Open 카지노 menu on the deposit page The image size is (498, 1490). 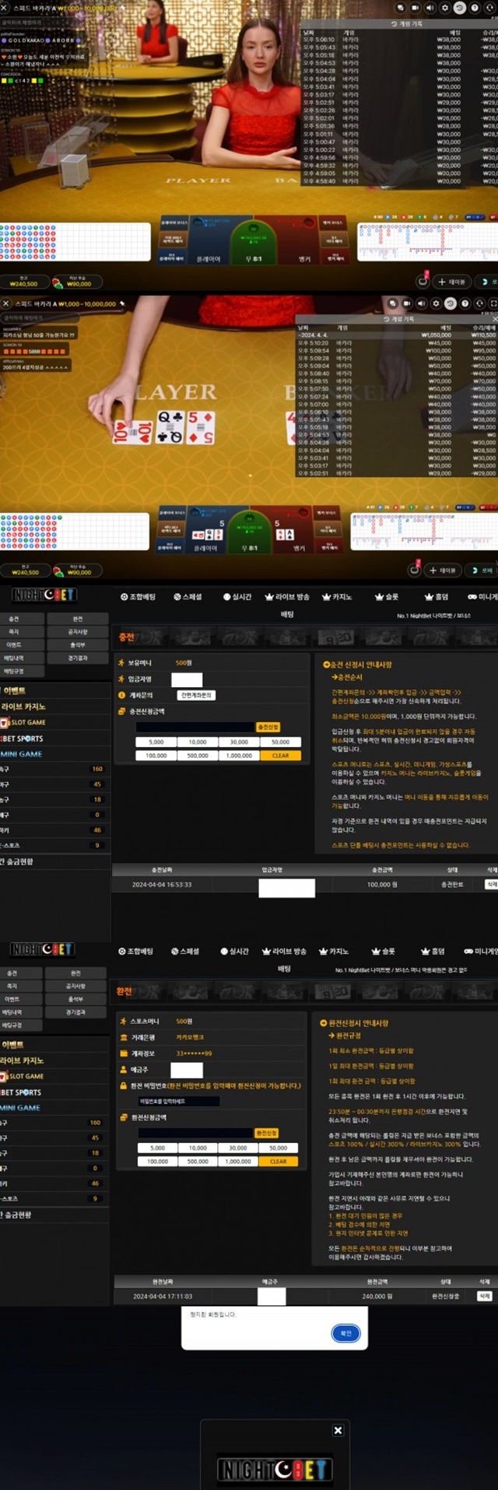pos(337,597)
